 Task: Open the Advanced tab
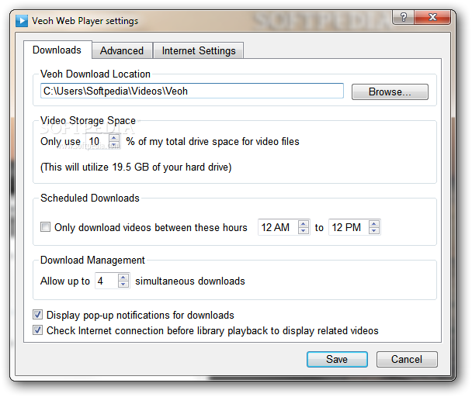click(122, 50)
